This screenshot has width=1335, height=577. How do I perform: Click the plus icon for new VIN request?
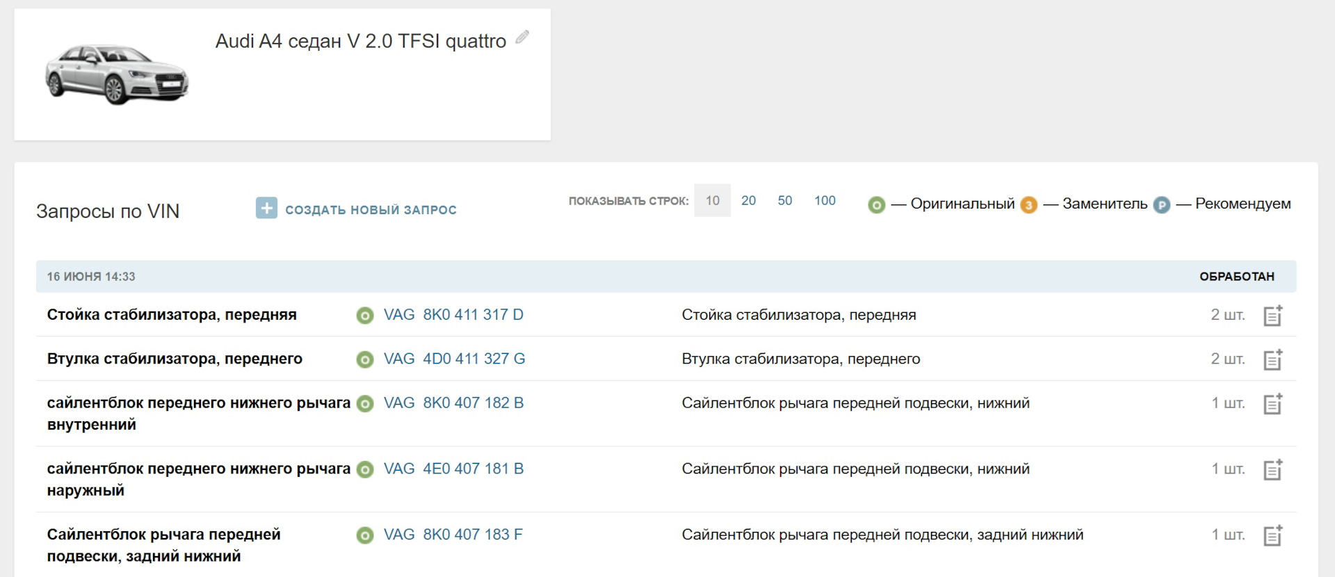[x=266, y=208]
